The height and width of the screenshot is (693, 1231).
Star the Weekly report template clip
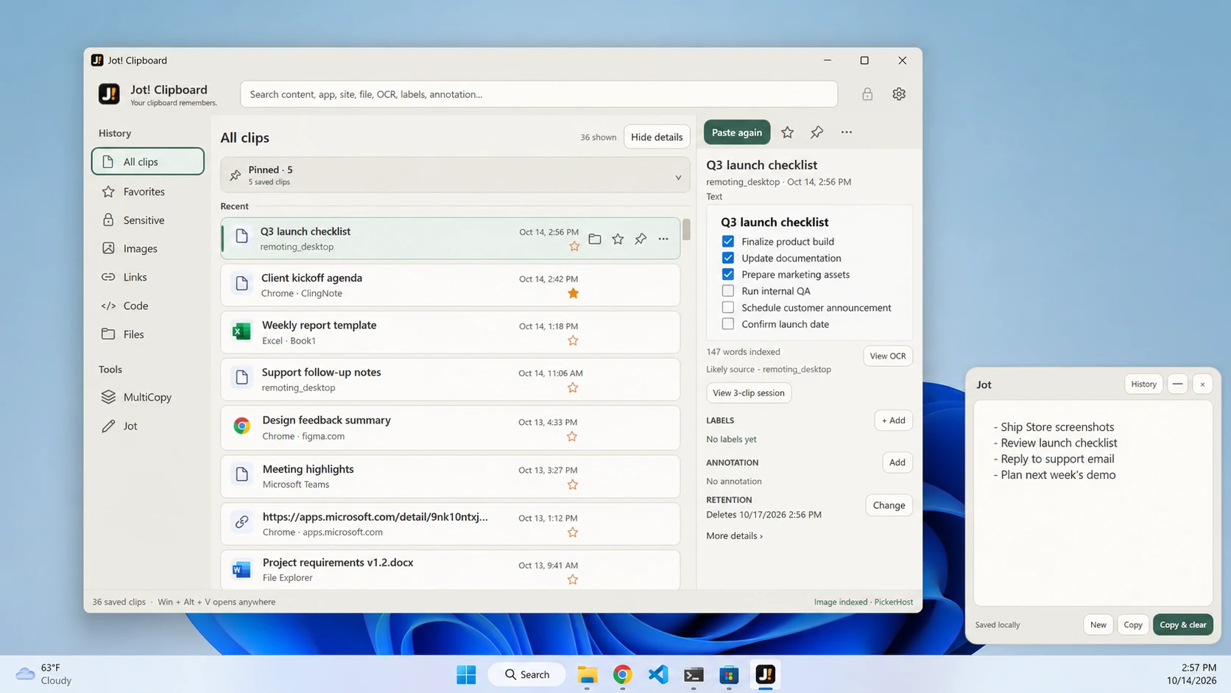pos(573,341)
